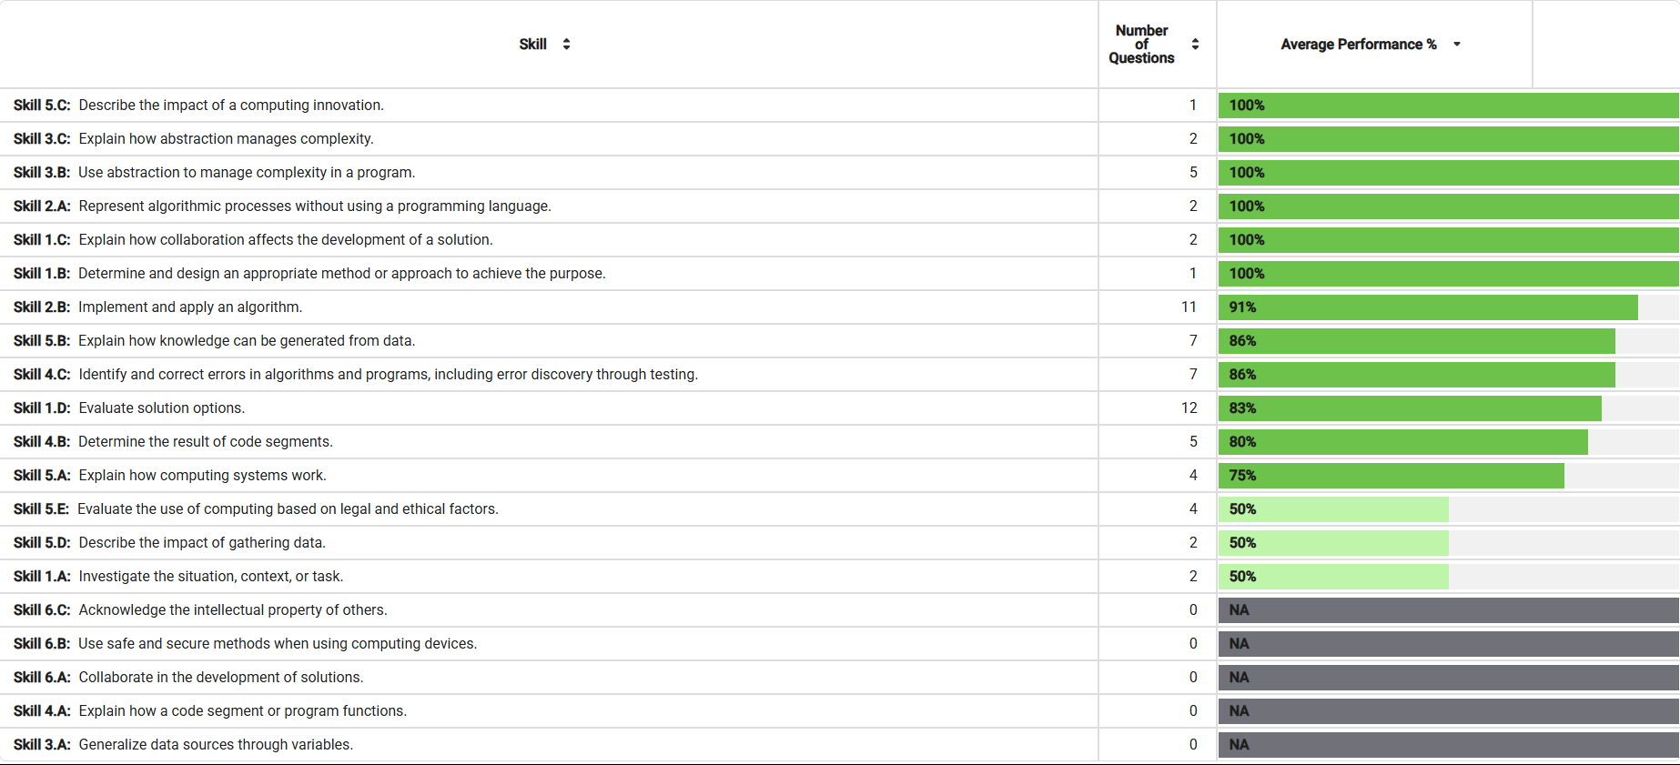Select Skill 6.C intellectual property row
Image resolution: width=1680 pixels, height=765 pixels.
click(233, 610)
